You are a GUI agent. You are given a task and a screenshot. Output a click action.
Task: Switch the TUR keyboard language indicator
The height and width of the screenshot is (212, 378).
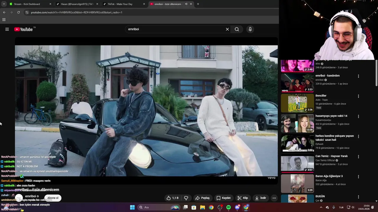(x=341, y=207)
